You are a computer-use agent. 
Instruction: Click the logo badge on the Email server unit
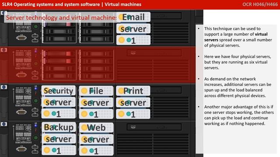[4, 13]
